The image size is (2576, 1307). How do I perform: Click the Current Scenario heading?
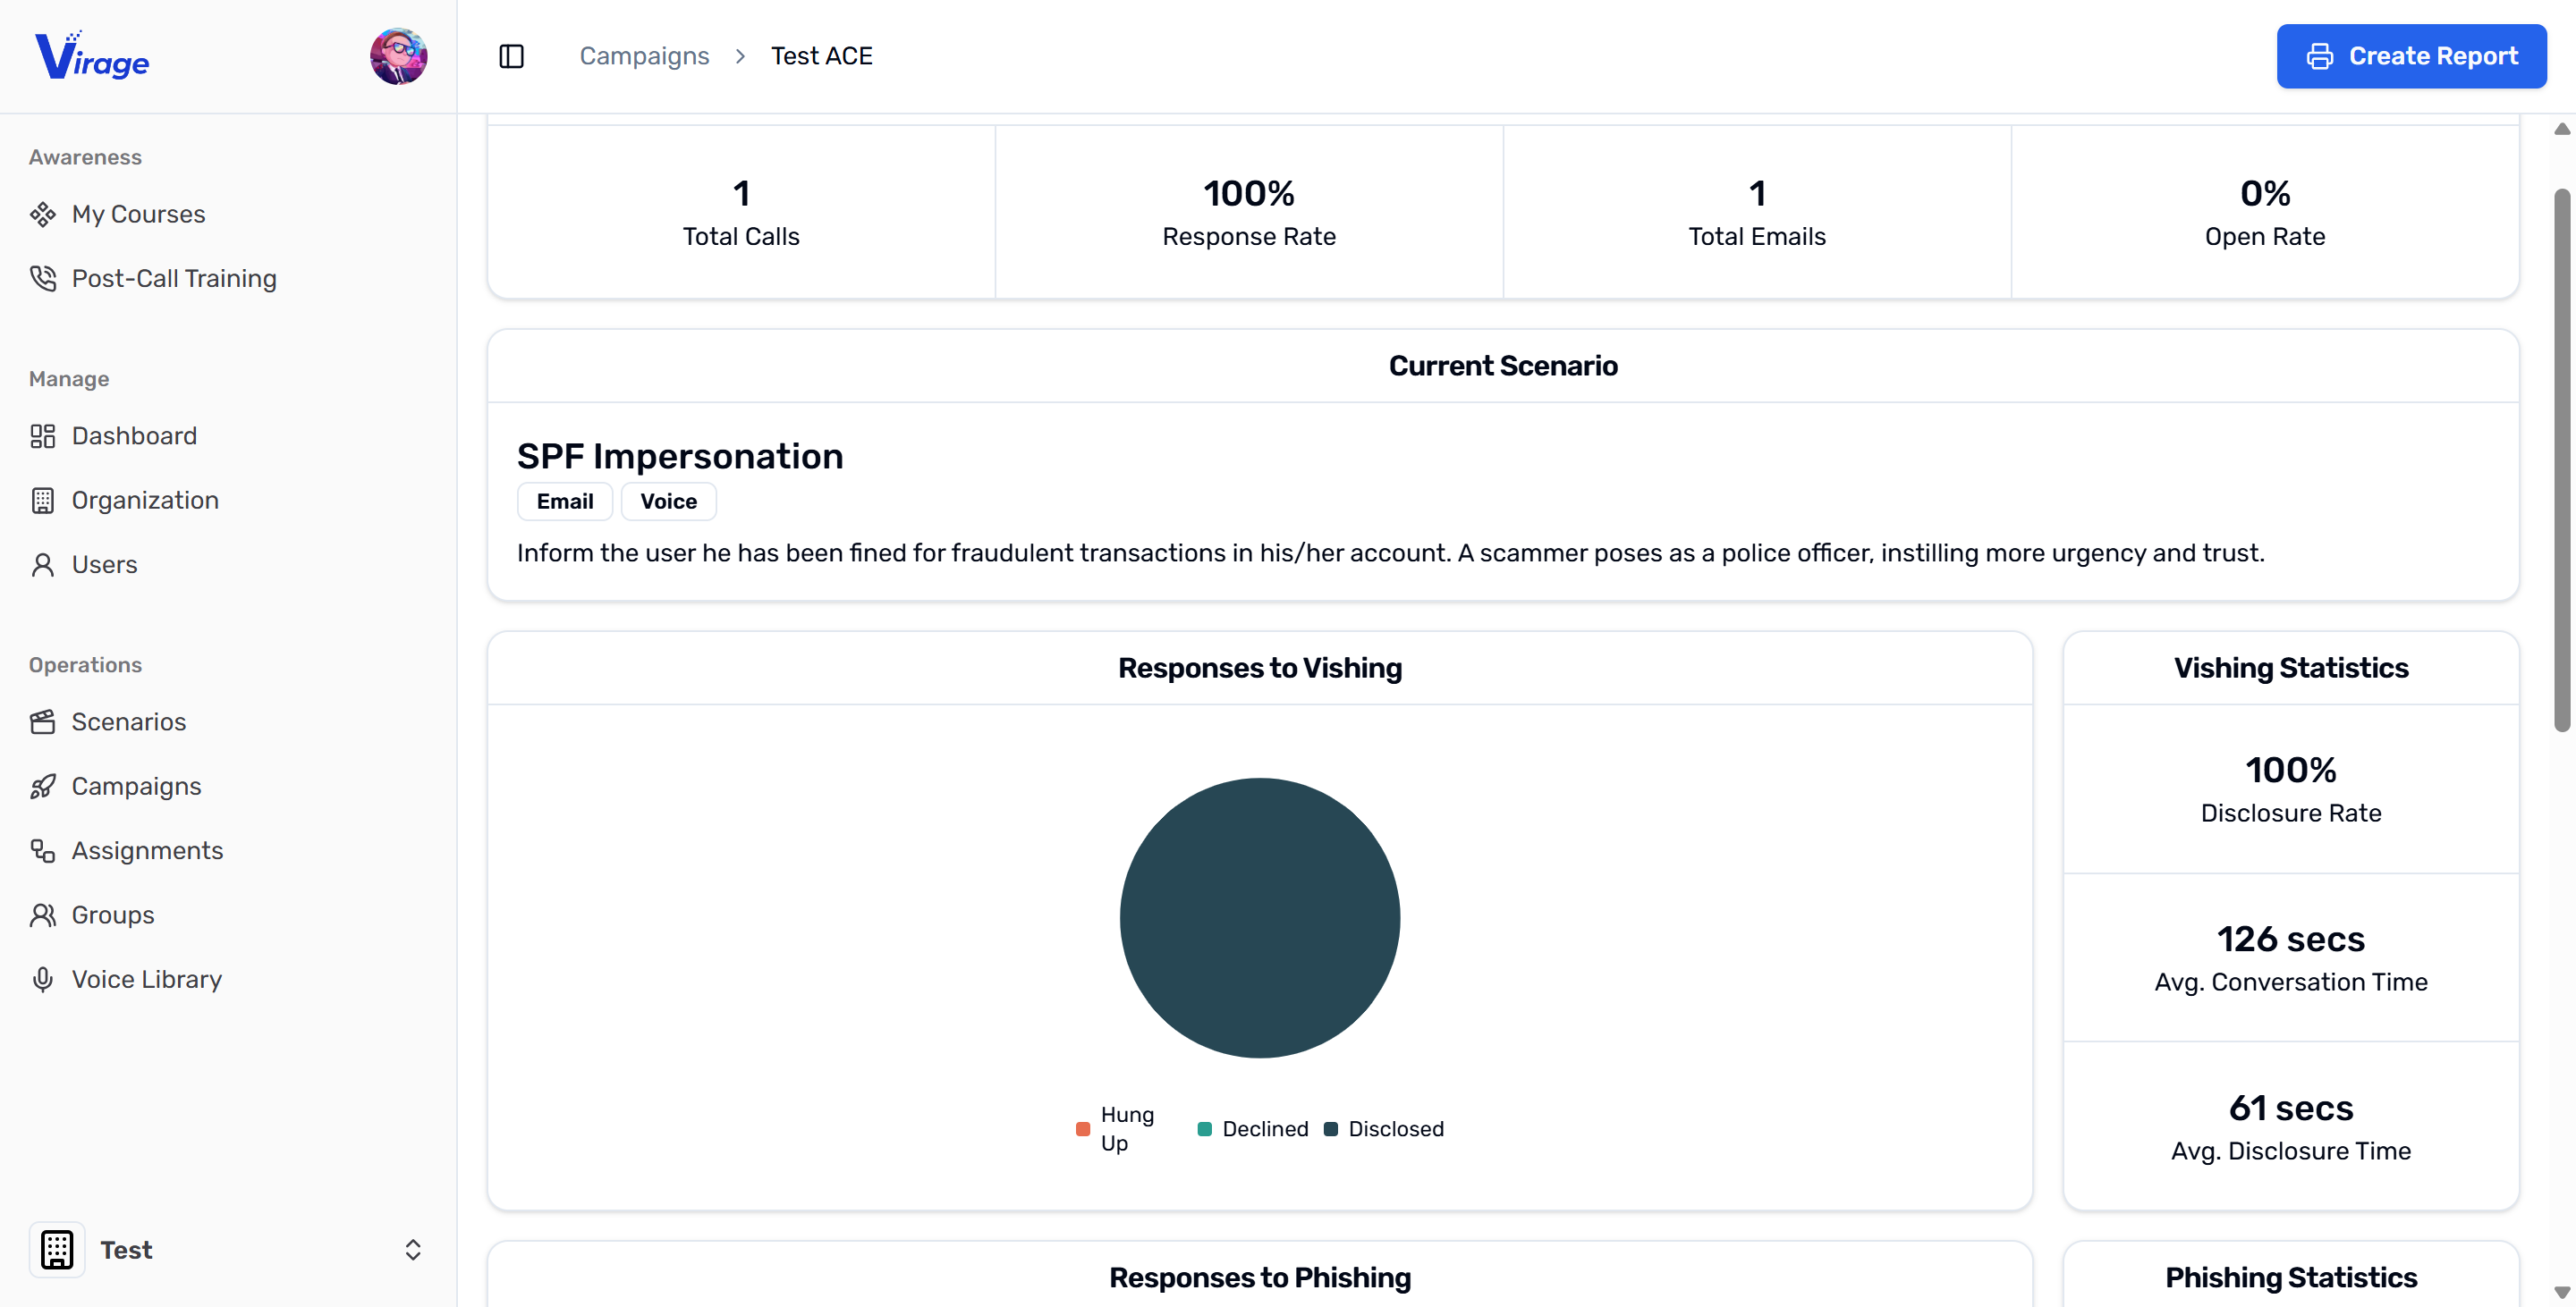[x=1503, y=366]
